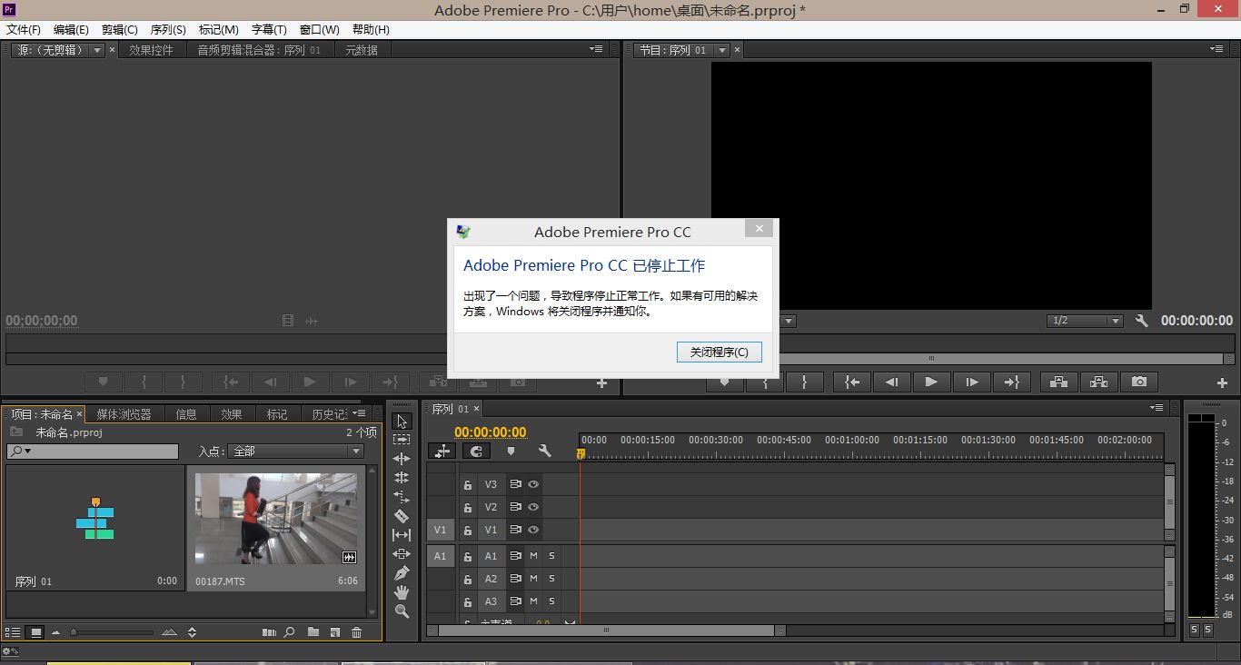Click the New Item icon in Project panel
This screenshot has height=665, width=1241.
click(x=334, y=632)
